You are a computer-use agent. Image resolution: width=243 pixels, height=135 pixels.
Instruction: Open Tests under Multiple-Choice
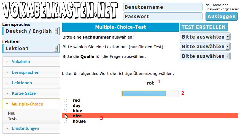point(13,119)
